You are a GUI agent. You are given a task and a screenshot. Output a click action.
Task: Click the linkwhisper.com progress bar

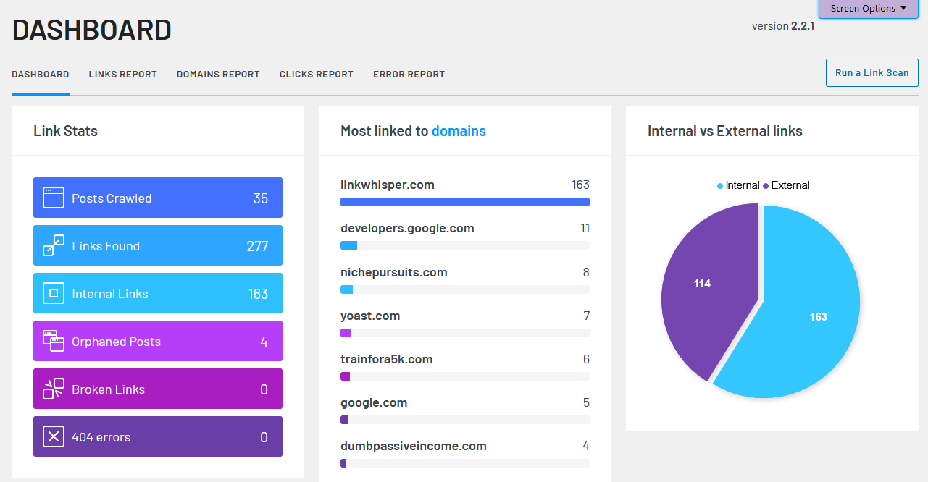(x=464, y=202)
